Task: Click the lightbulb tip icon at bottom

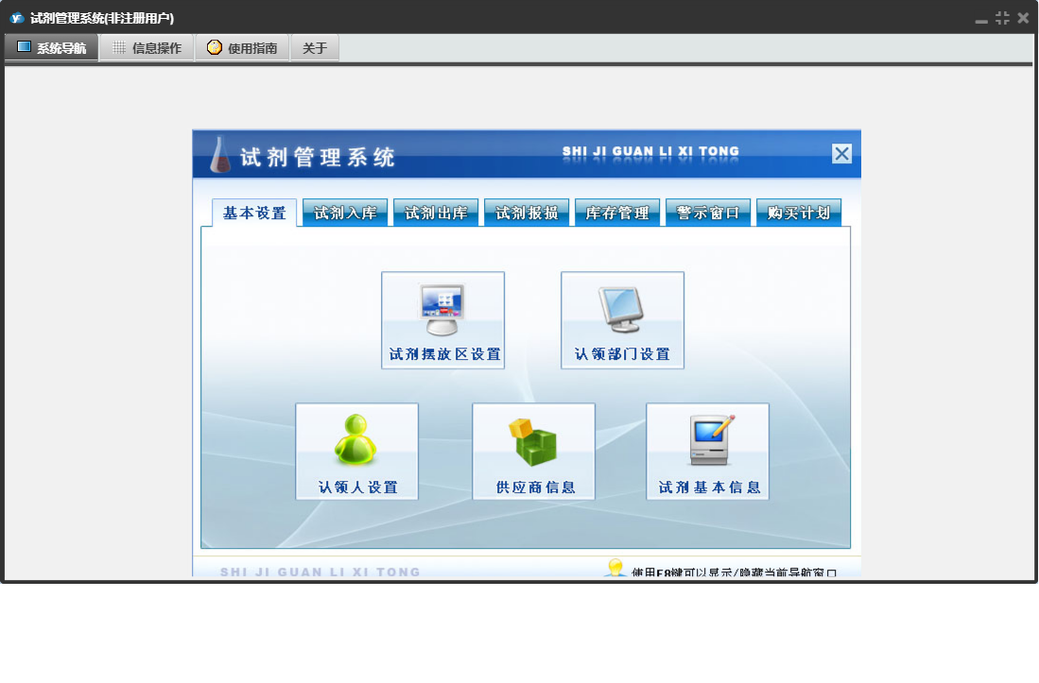Action: point(615,568)
